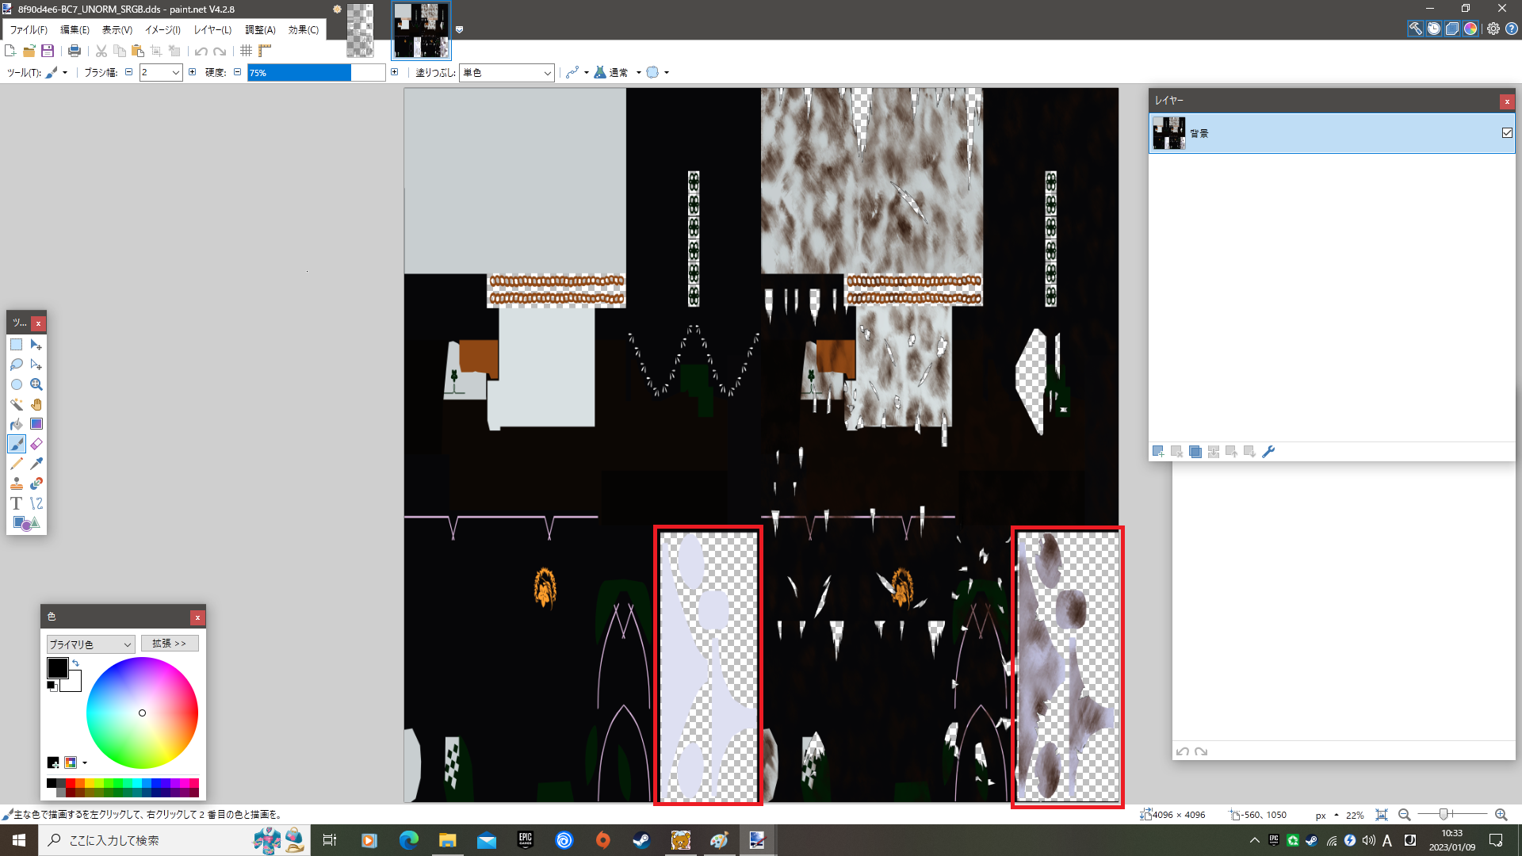Select the Rectangle Select tool
This screenshot has height=856, width=1522.
click(16, 345)
